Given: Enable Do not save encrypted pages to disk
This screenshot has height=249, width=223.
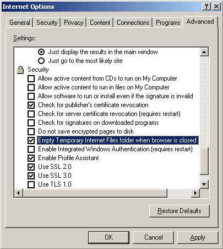Looking at the screenshot, I should [31, 131].
